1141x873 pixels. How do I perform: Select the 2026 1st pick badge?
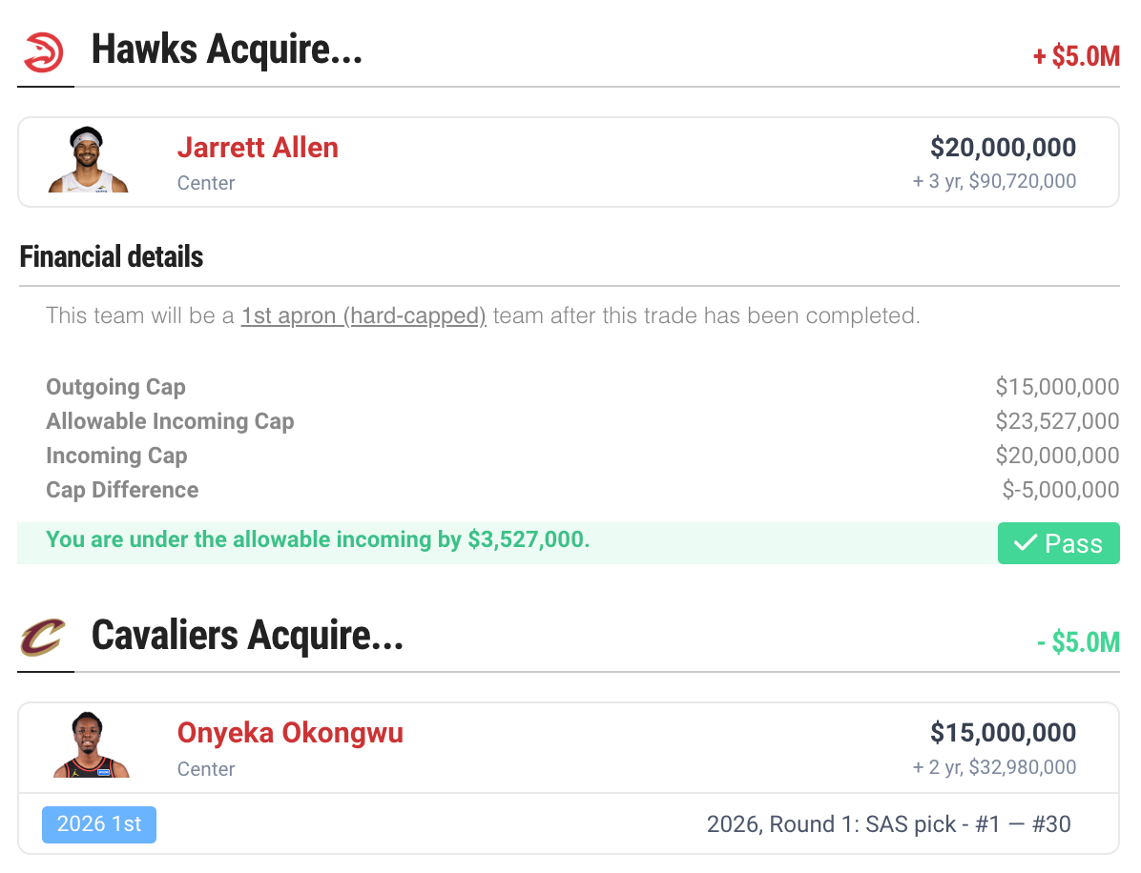(99, 824)
